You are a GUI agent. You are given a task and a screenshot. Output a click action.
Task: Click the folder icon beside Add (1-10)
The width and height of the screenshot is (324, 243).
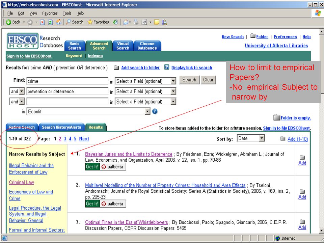coord(283,138)
